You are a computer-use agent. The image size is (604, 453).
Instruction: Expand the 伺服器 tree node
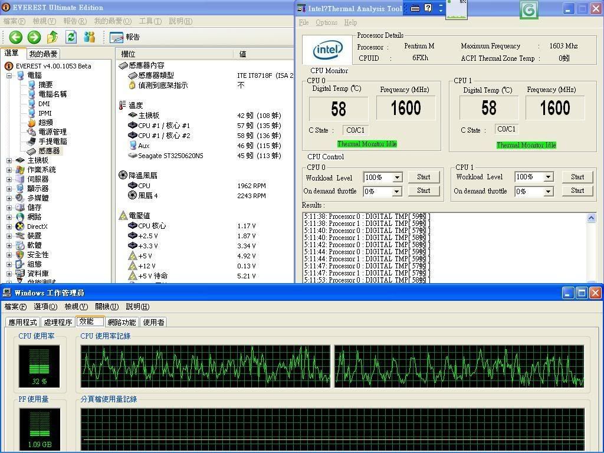point(9,179)
